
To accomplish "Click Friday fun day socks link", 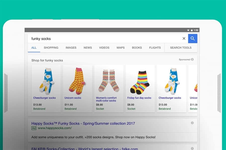I will coord(139,98).
